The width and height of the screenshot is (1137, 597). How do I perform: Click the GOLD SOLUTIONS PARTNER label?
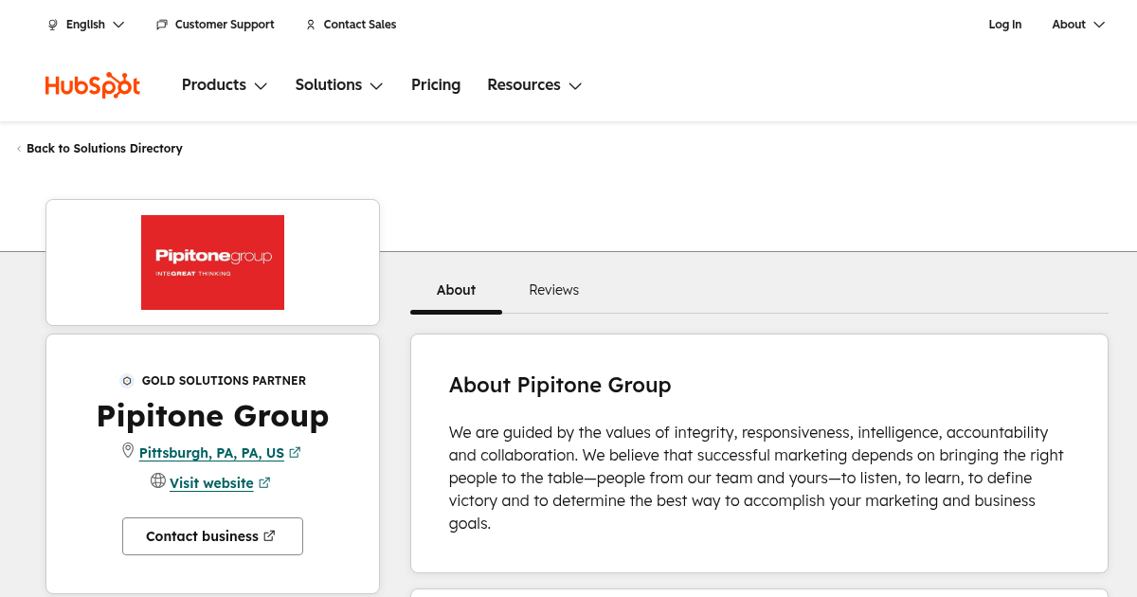(x=224, y=381)
